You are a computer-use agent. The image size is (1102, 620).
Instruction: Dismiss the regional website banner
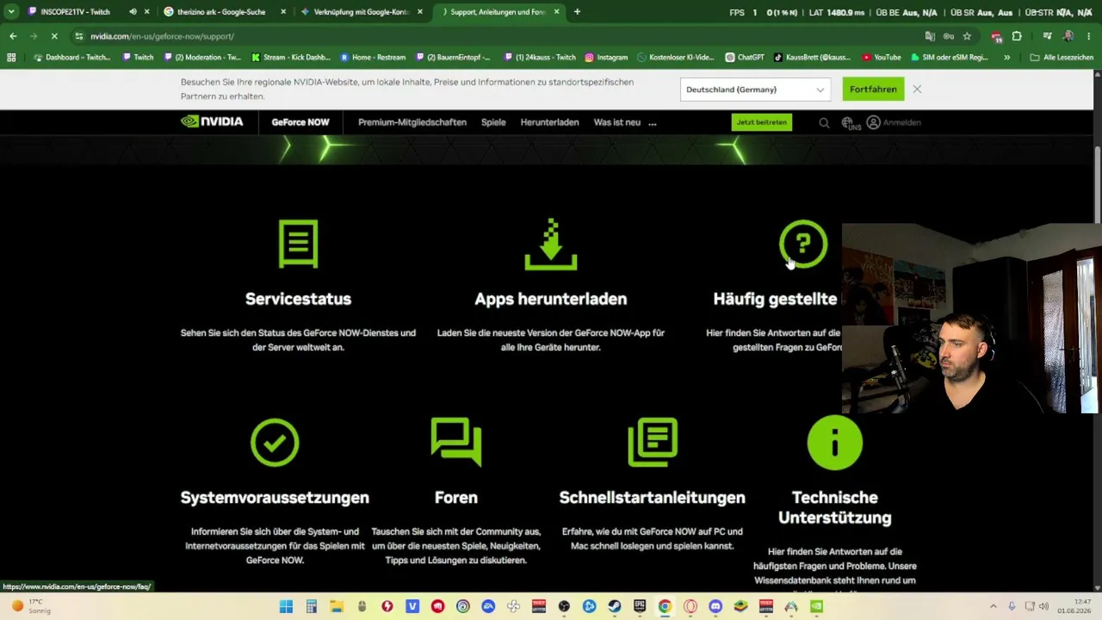[x=917, y=90]
